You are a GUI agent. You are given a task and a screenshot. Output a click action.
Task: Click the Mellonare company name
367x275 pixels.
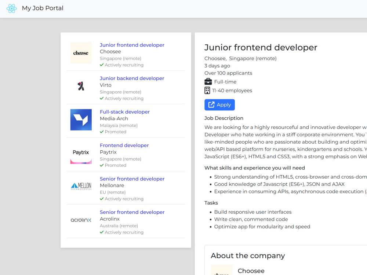coord(112,186)
